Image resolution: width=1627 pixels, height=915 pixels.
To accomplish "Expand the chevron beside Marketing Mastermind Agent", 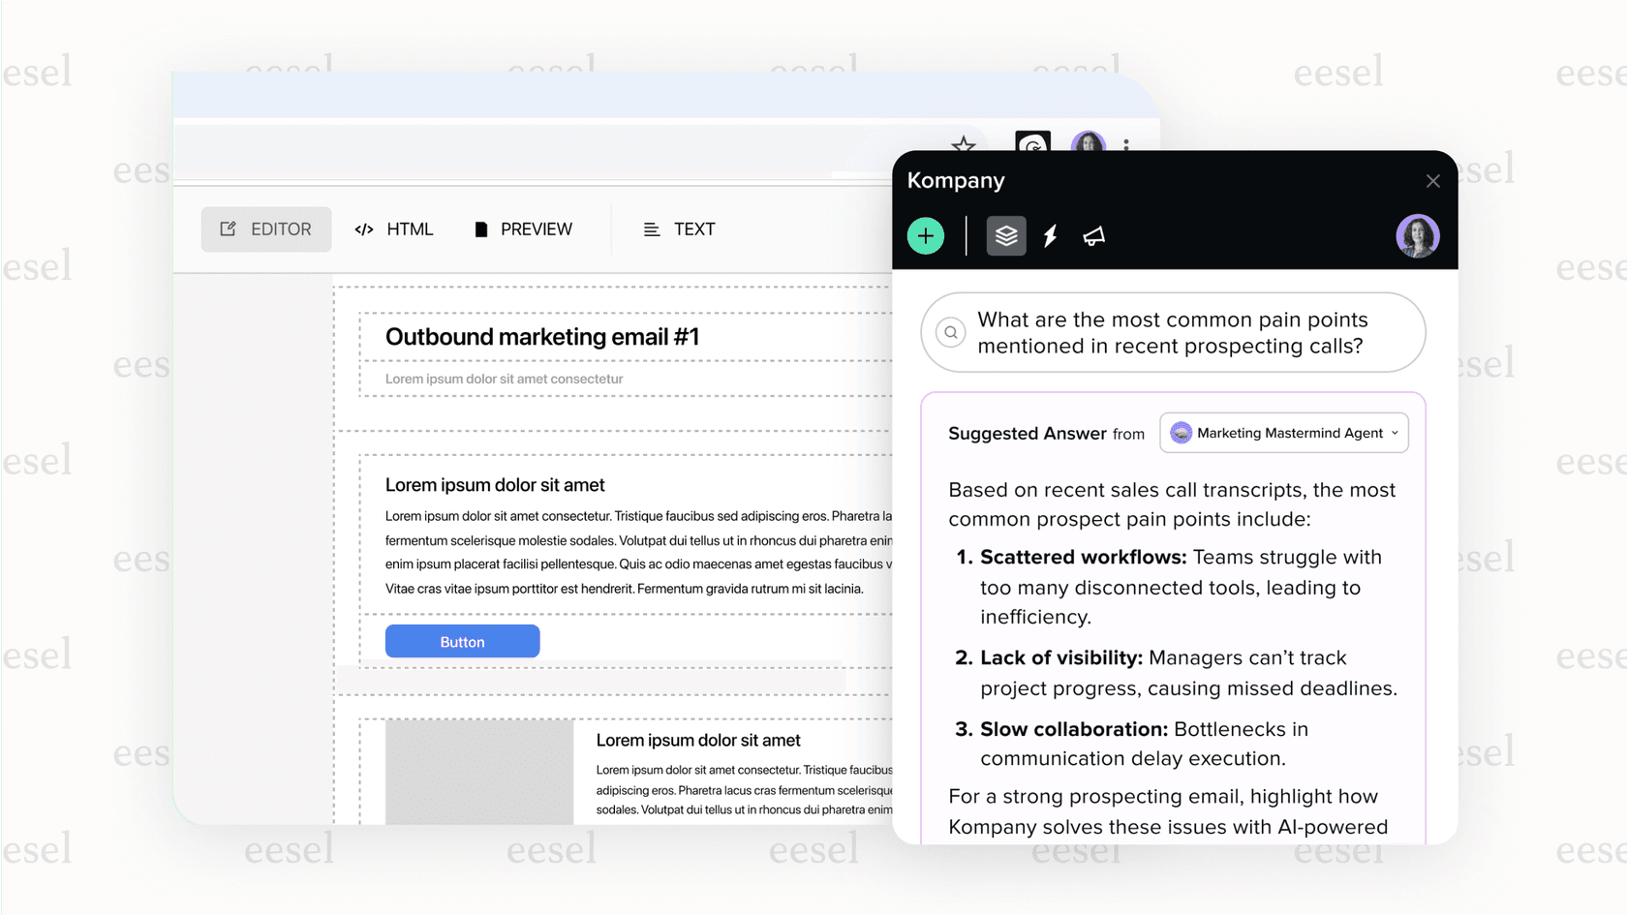I will pos(1395,433).
